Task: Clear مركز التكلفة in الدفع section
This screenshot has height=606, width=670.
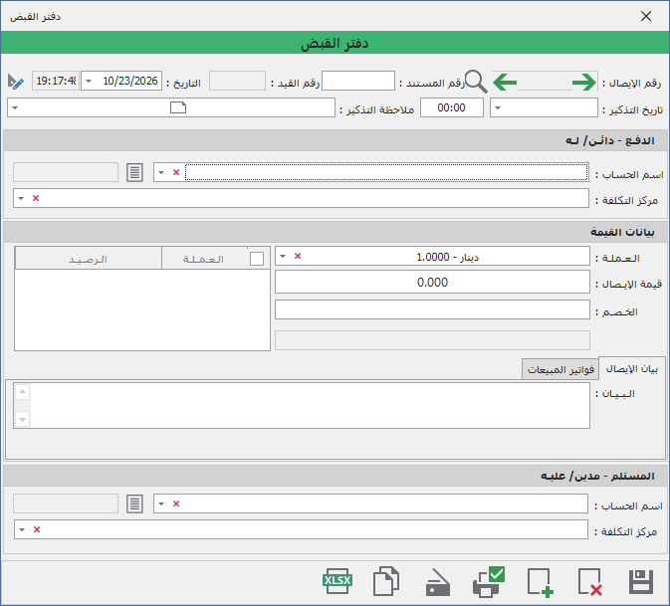Action: [x=36, y=198]
